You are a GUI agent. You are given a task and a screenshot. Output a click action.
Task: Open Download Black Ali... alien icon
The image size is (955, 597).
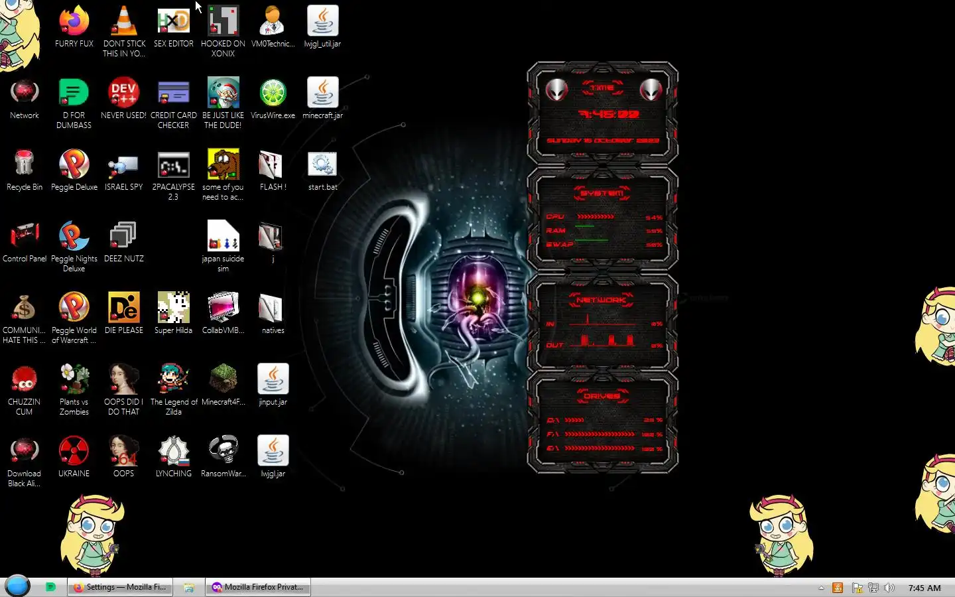click(25, 451)
